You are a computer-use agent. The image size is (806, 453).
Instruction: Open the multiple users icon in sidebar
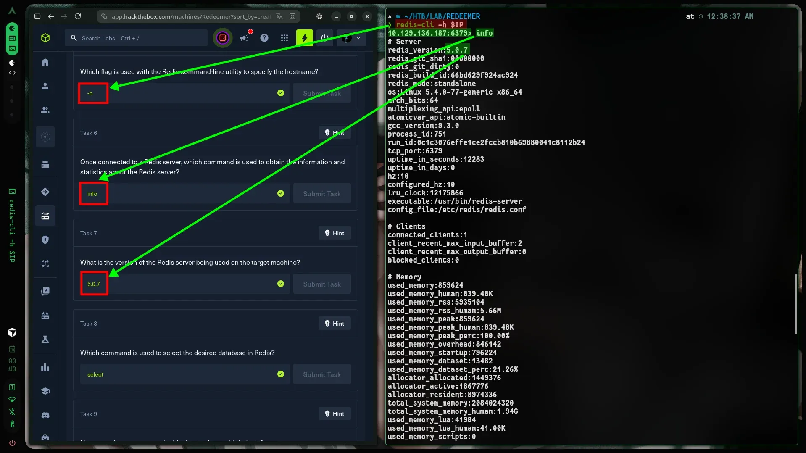[x=45, y=110]
